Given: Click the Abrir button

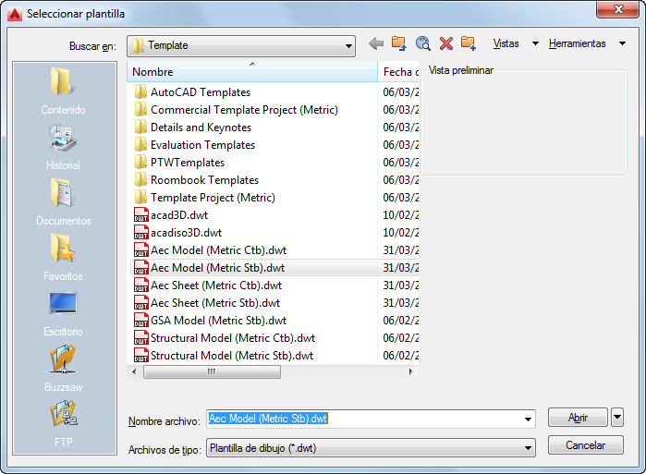Looking at the screenshot, I should pyautogui.click(x=578, y=418).
